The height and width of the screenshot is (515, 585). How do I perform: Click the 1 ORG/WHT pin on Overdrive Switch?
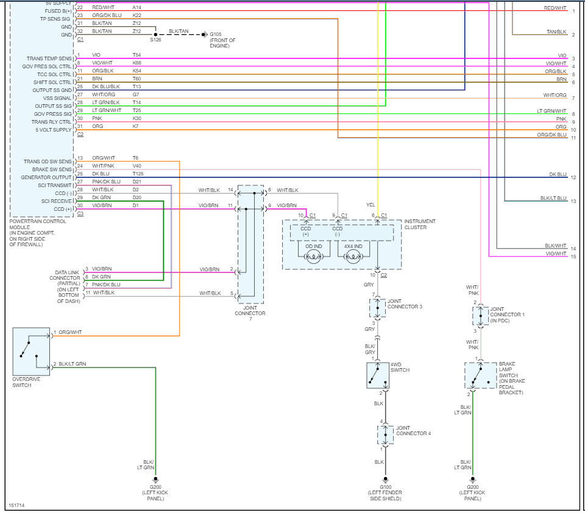68,332
